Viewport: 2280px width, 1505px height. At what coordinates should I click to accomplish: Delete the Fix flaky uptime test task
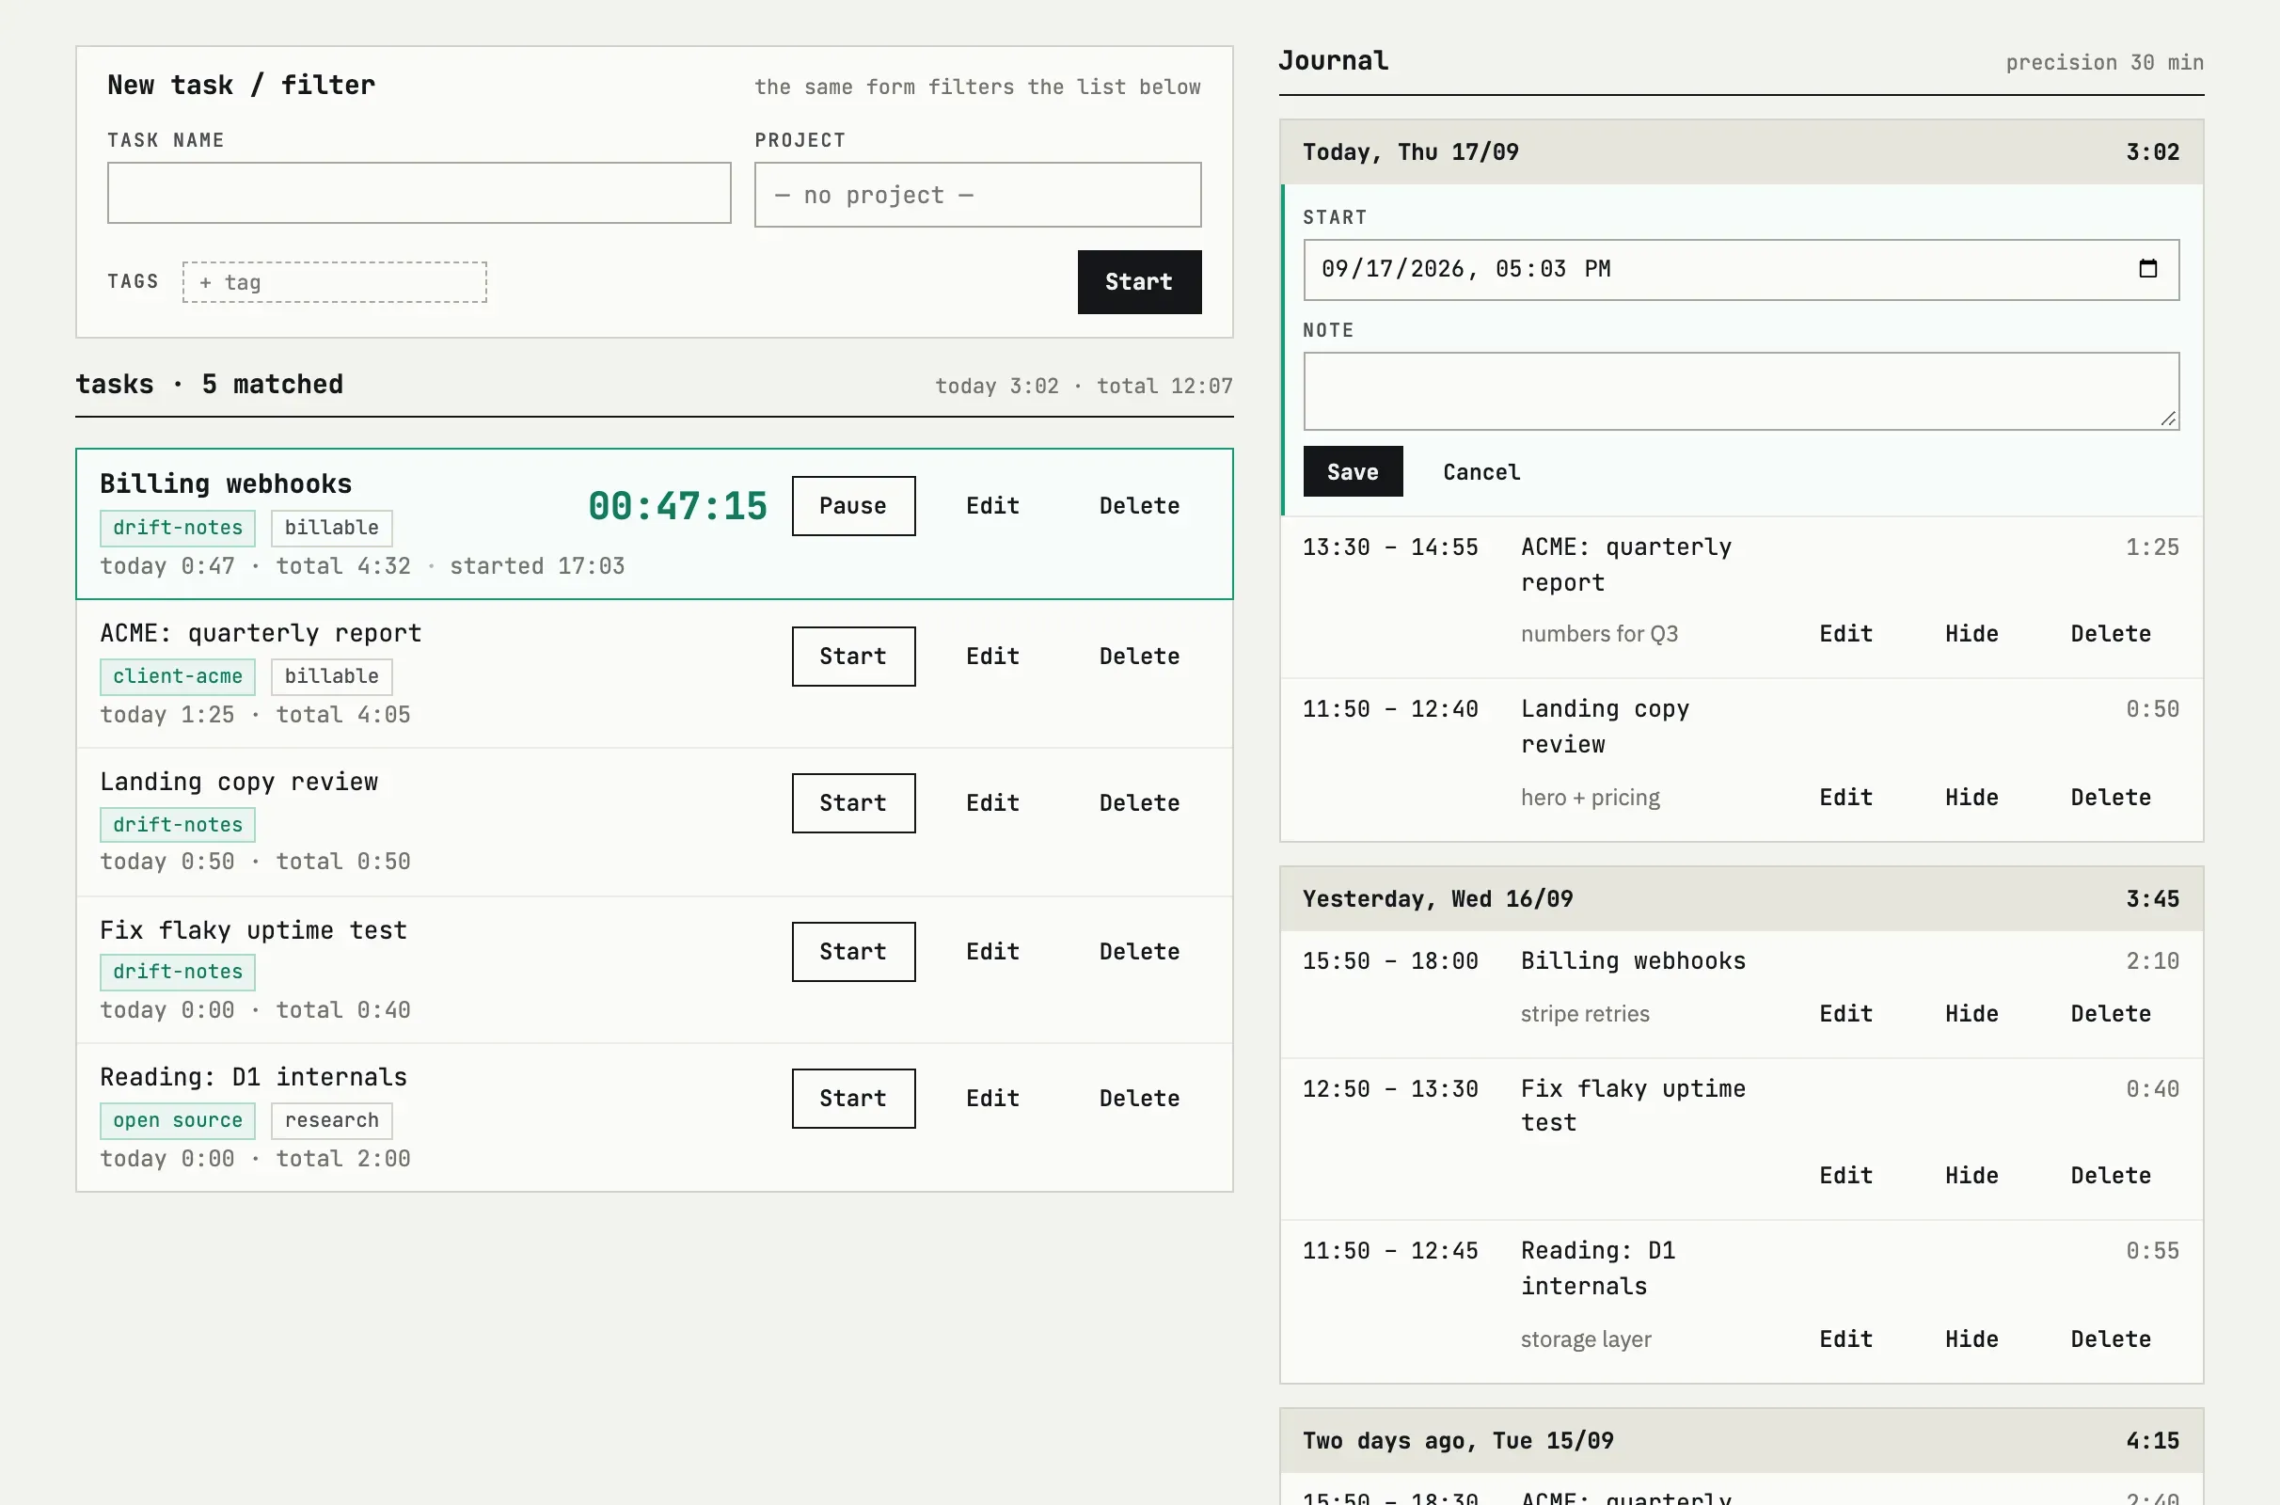pos(1139,952)
